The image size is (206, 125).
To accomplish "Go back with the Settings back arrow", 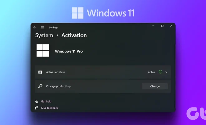I will click(35, 27).
